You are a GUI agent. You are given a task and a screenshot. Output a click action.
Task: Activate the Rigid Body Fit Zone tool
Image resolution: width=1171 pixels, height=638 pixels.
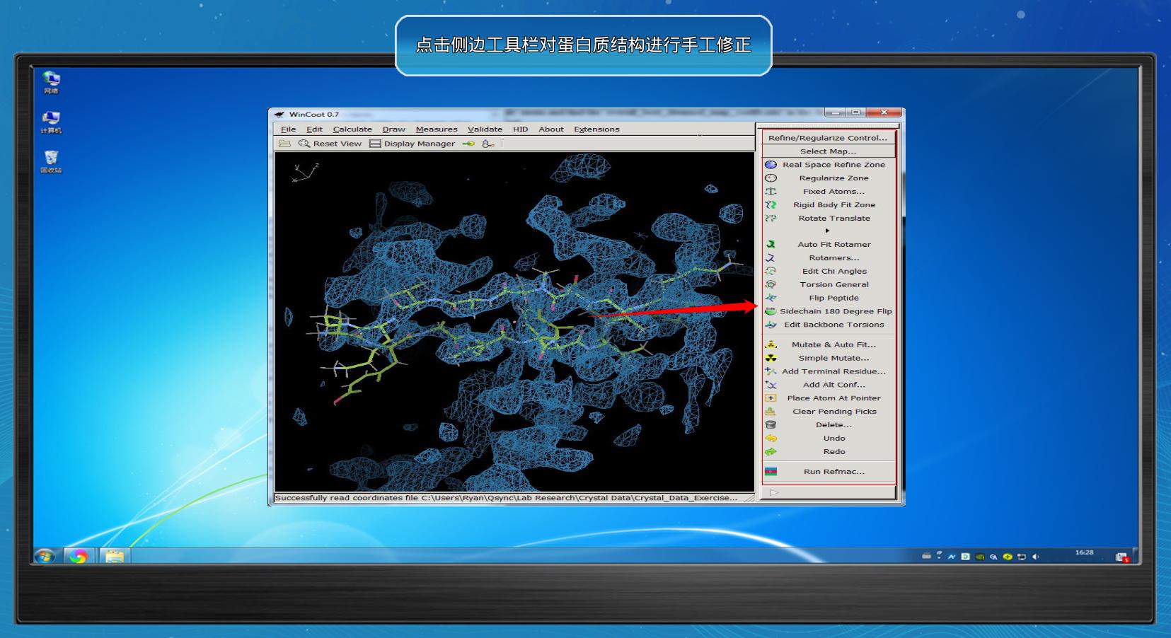click(833, 205)
